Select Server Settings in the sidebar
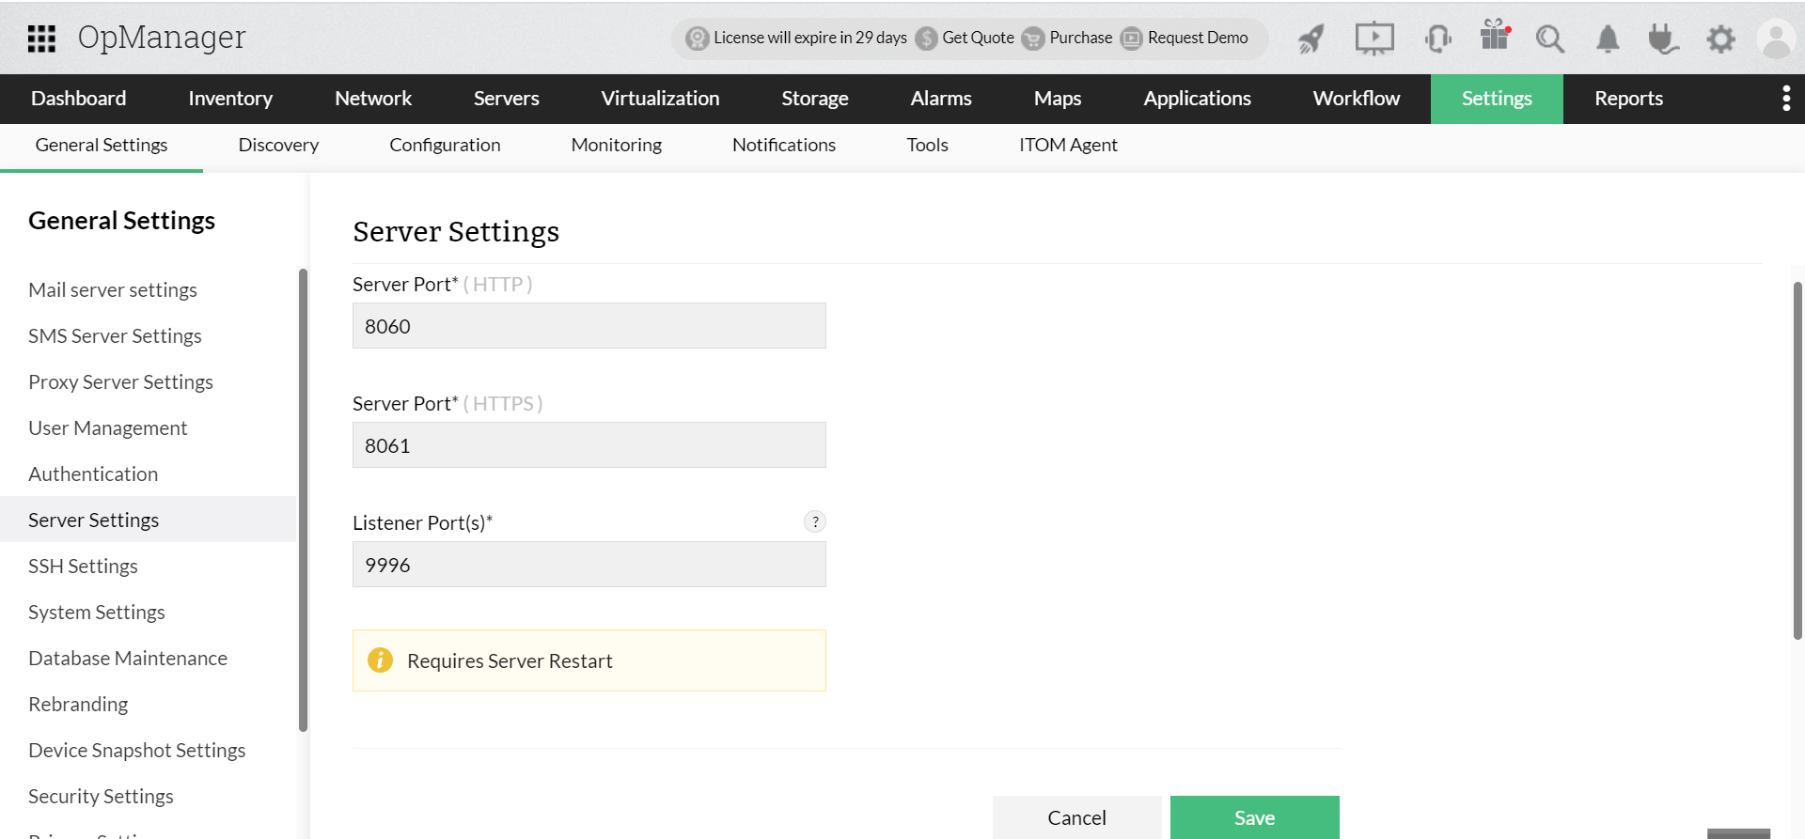The height and width of the screenshot is (839, 1805). tap(149, 520)
